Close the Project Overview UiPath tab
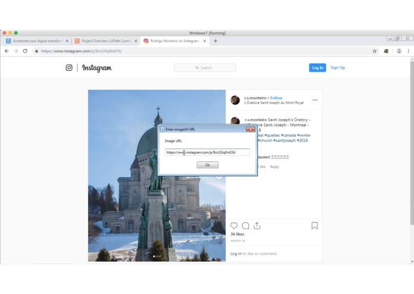The width and height of the screenshot is (414, 294). point(136,41)
